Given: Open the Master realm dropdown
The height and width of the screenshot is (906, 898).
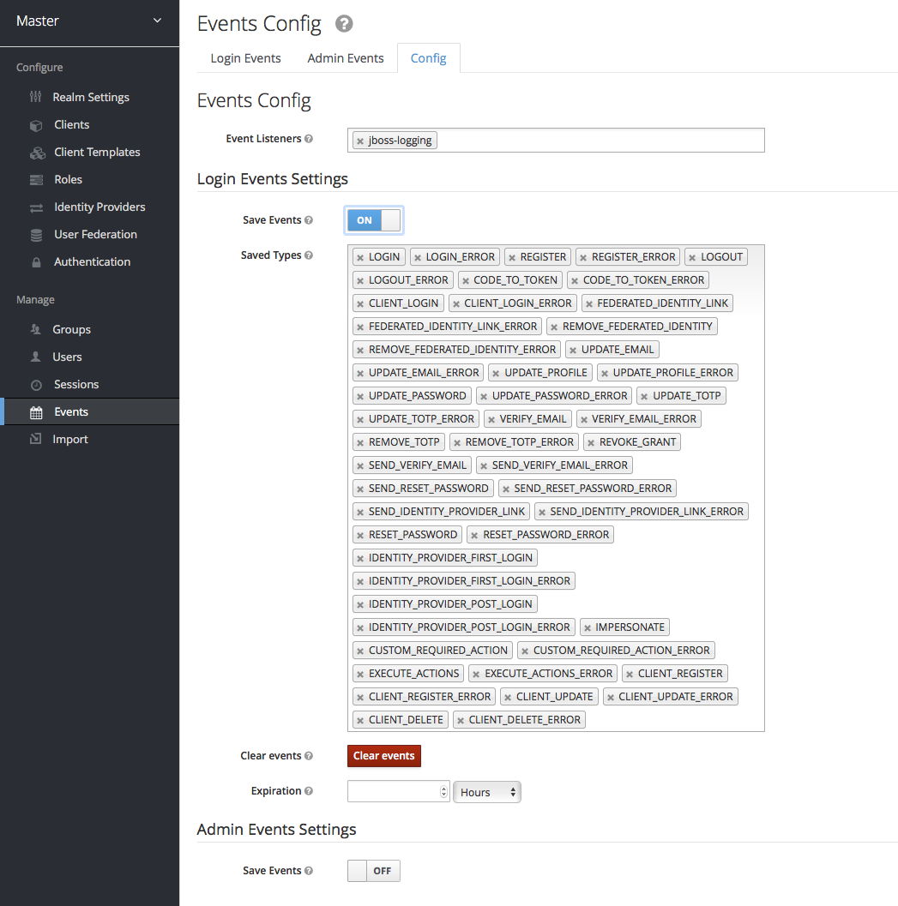Looking at the screenshot, I should [x=89, y=21].
